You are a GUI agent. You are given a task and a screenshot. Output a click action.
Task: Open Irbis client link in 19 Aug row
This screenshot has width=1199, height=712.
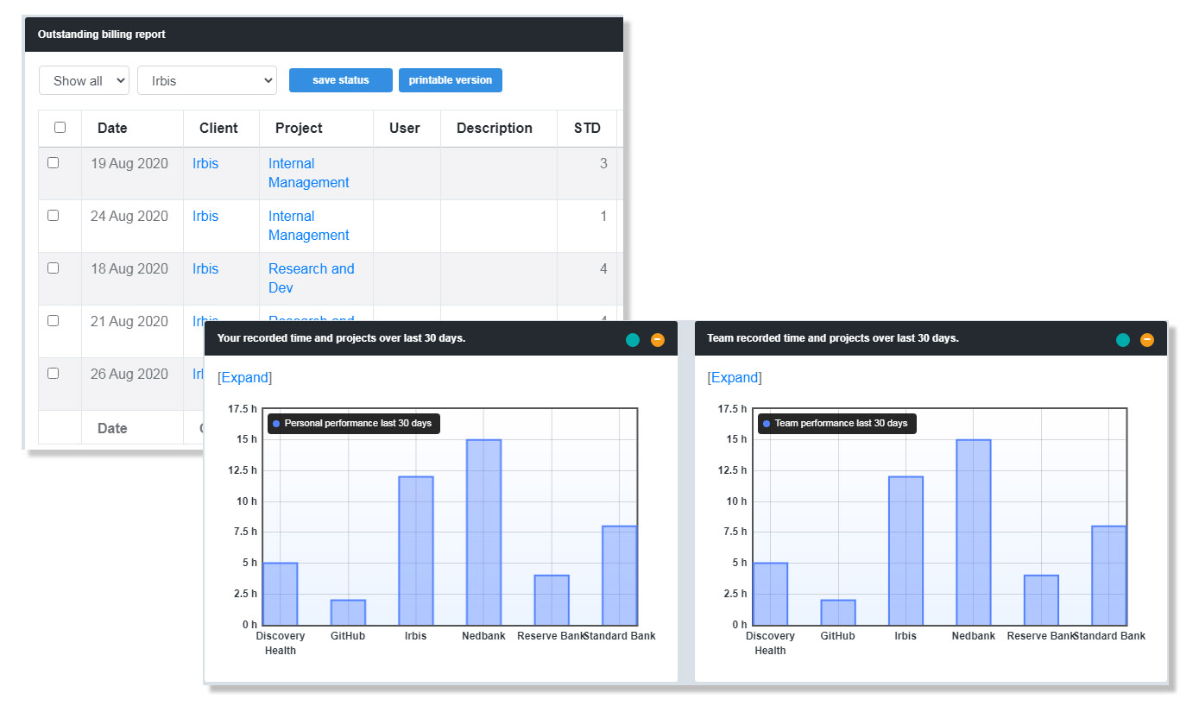(205, 164)
